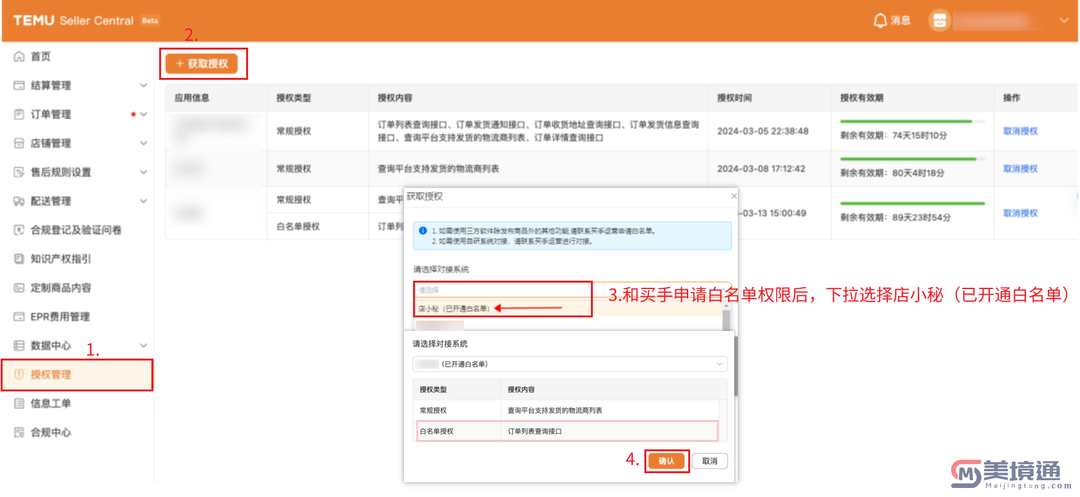Image resolution: width=1080 pixels, height=497 pixels.
Task: Click the 数据中心 sidebar icon
Action: pyautogui.click(x=19, y=346)
